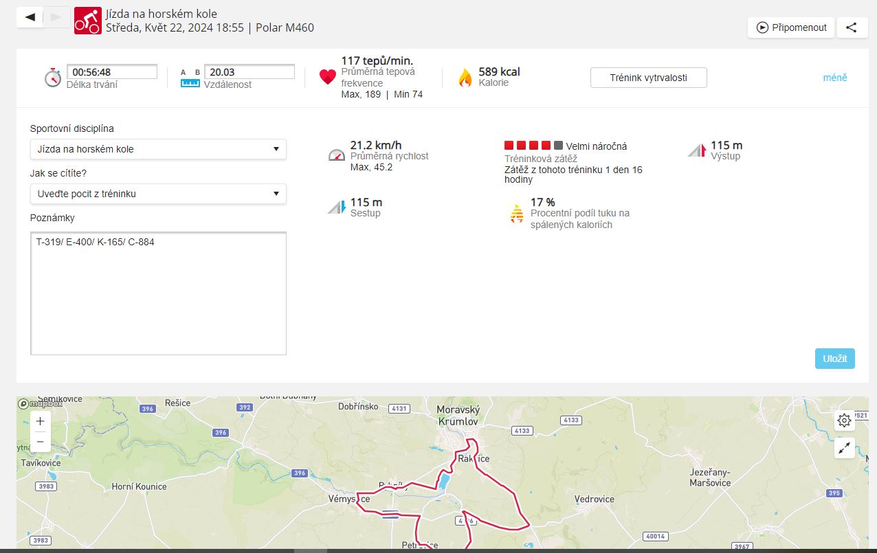Click the Mapbox logo

(41, 404)
